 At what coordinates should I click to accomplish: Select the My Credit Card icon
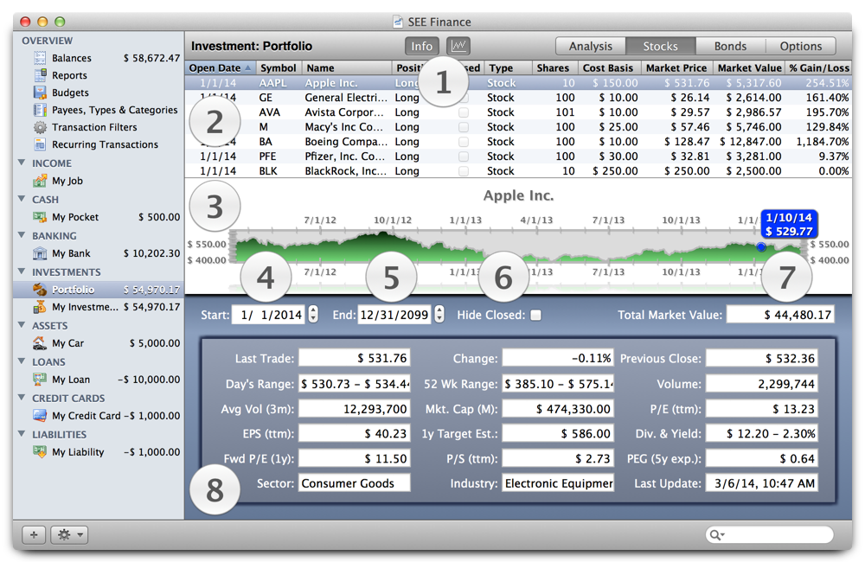40,415
